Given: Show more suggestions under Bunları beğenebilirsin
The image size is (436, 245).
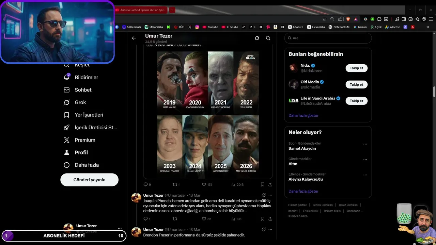Looking at the screenshot, I should coord(303,115).
